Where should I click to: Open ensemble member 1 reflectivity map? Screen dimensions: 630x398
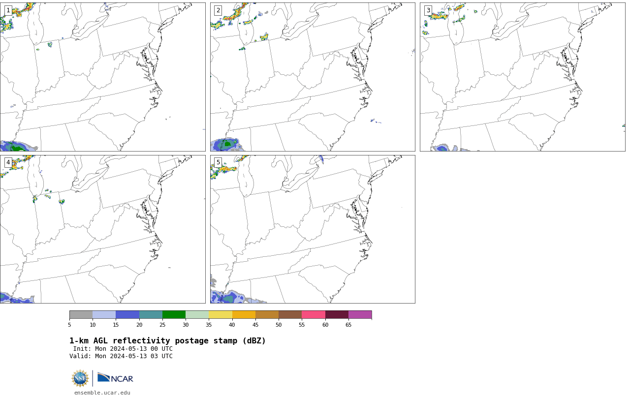[x=102, y=77]
